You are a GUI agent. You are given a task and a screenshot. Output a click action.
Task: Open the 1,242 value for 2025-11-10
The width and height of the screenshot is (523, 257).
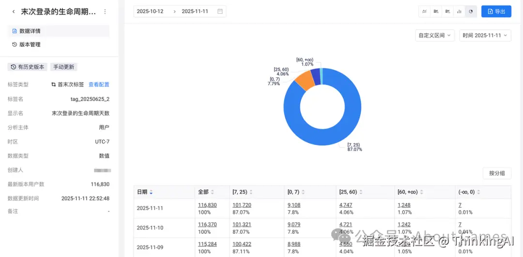[x=404, y=225]
